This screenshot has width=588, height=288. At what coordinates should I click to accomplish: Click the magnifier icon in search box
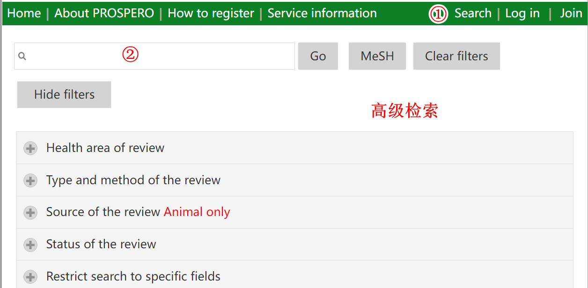tap(22, 57)
